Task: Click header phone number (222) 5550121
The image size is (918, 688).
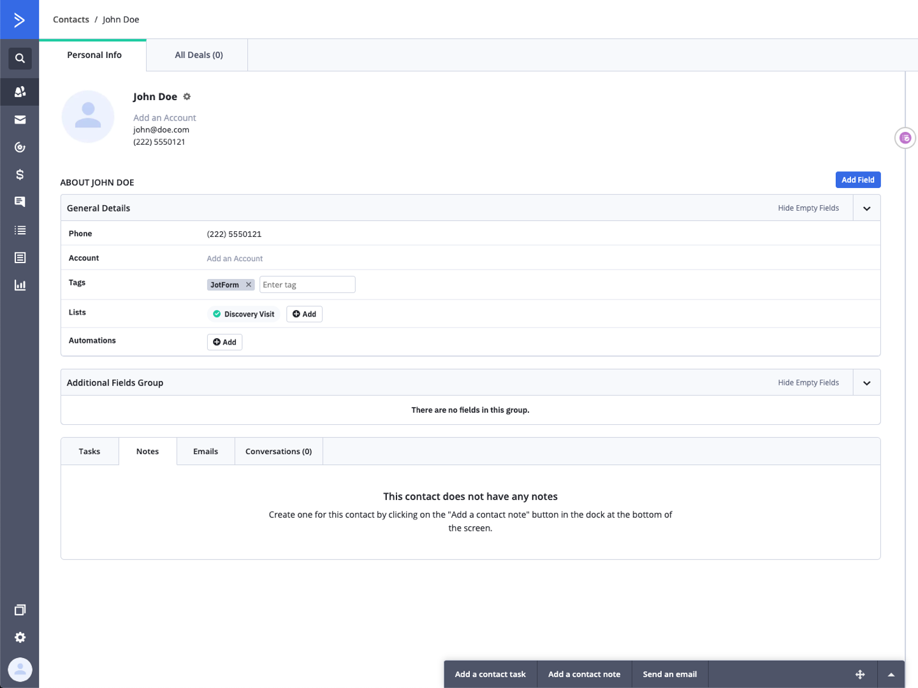Action: pos(159,142)
